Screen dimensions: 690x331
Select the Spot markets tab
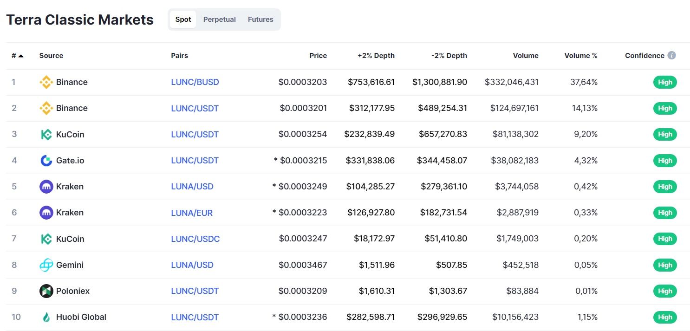tap(183, 19)
